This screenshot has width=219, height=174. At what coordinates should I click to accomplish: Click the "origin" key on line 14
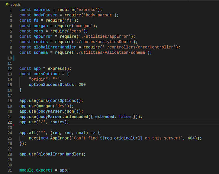(x=38, y=79)
